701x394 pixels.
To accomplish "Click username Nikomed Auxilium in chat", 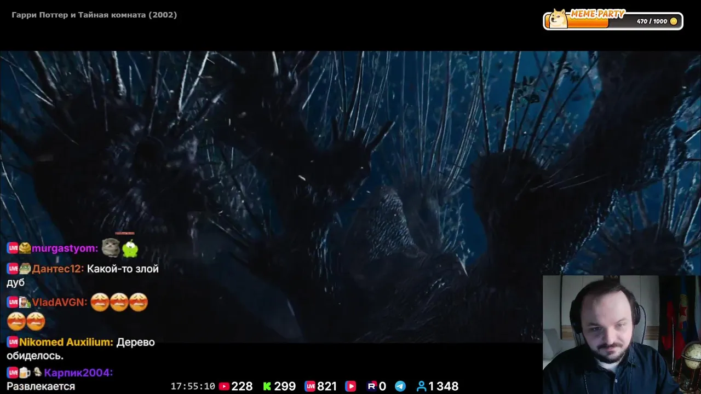I will click(x=66, y=342).
